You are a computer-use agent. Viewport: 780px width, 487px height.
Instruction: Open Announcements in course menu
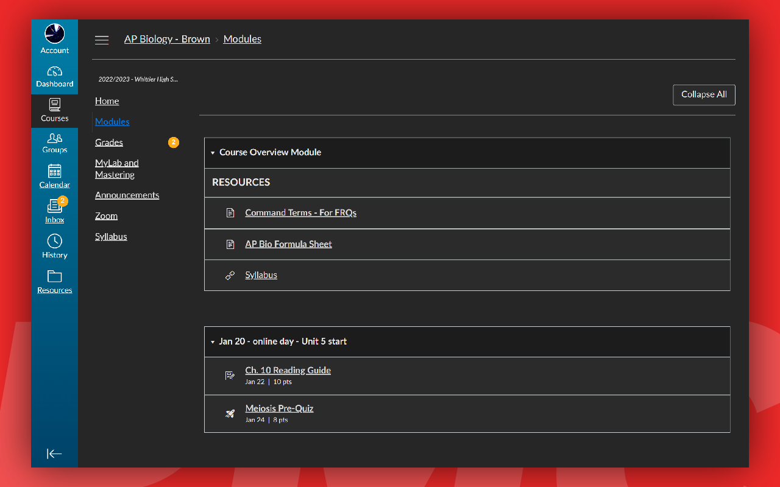tap(127, 195)
